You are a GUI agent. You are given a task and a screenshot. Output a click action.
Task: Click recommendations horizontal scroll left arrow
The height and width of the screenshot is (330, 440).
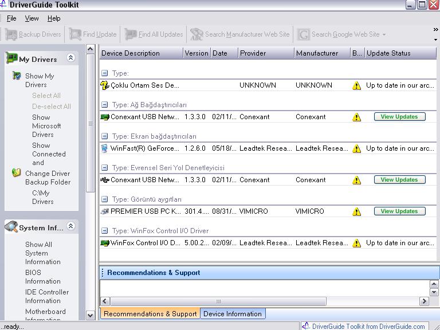point(105,301)
